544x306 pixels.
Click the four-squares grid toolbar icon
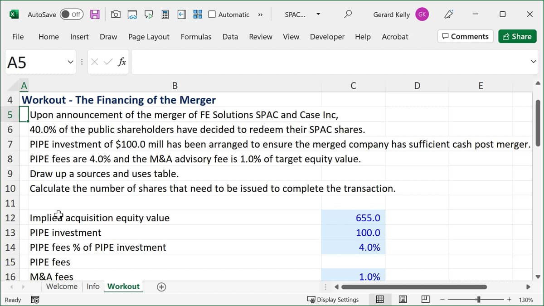coord(198,15)
